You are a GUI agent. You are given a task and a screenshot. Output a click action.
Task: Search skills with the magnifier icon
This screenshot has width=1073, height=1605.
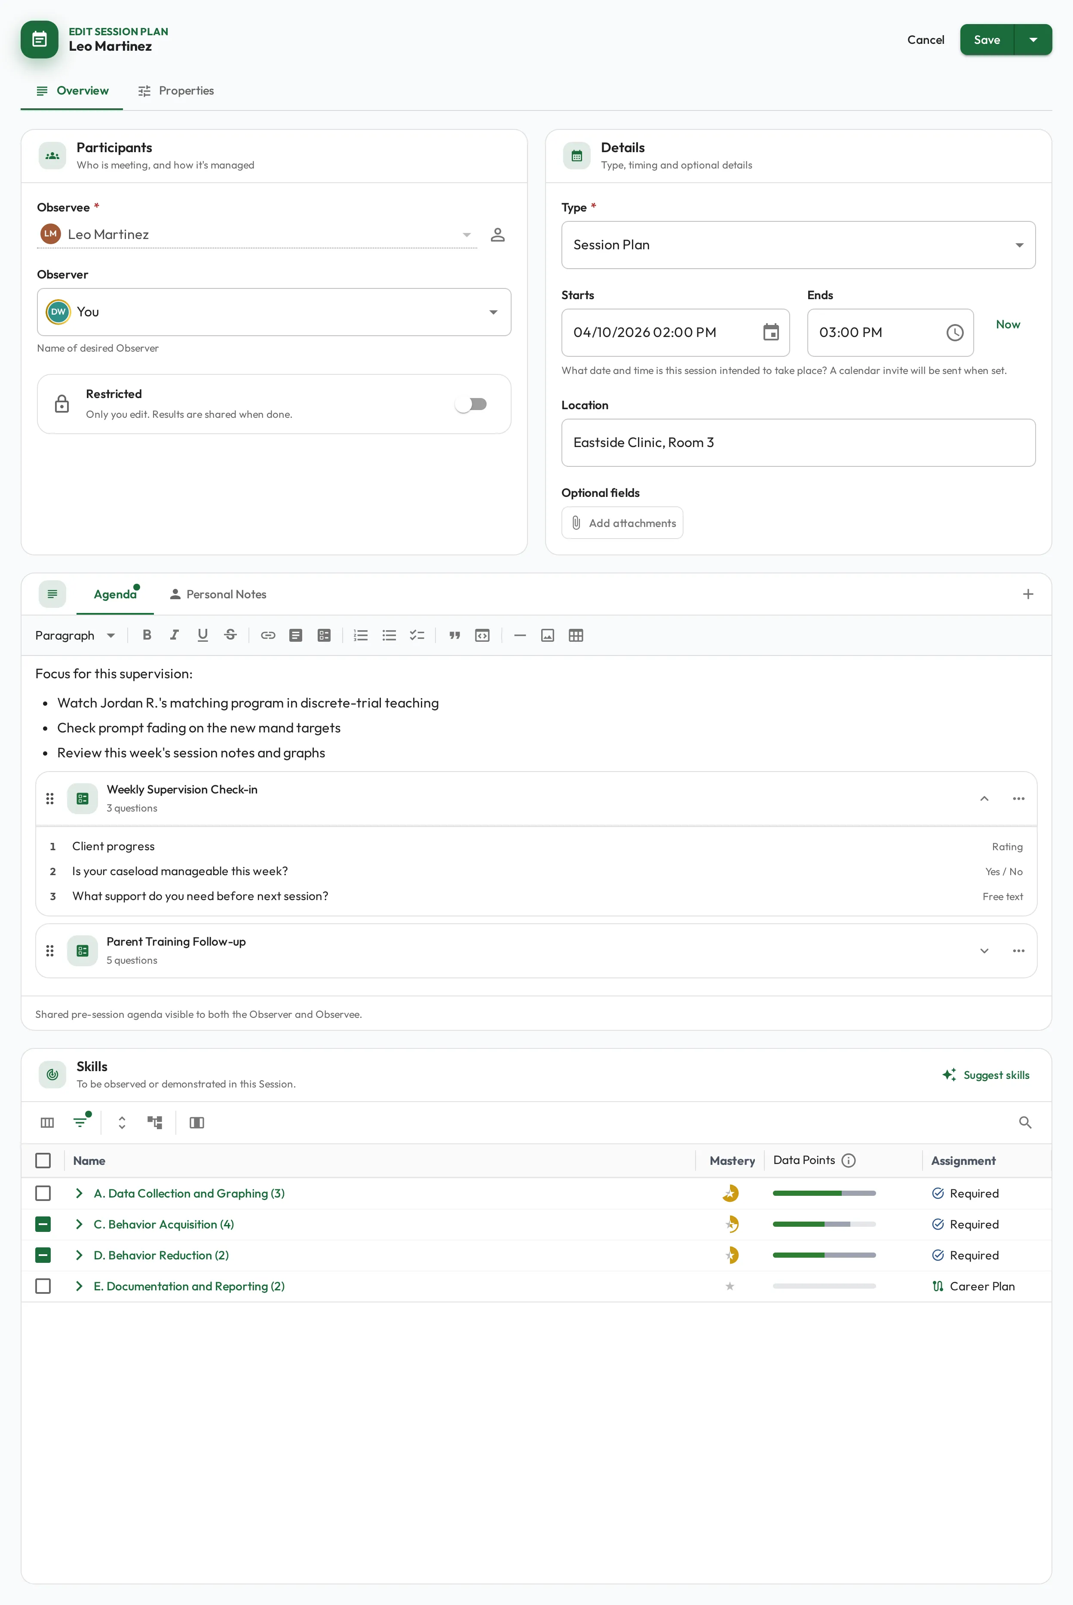[x=1025, y=1122]
